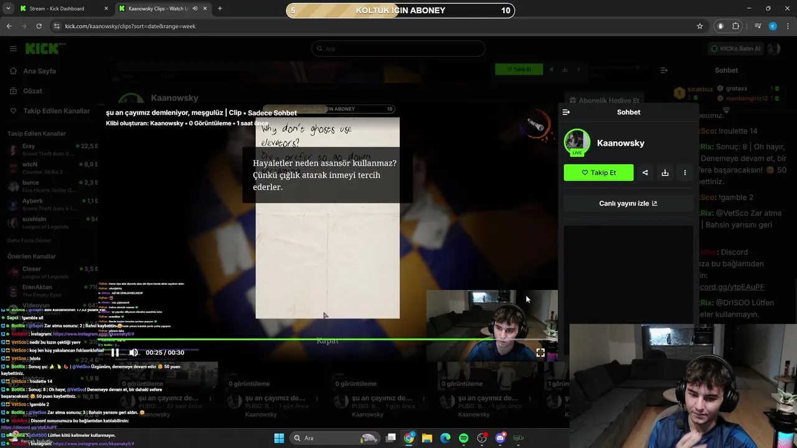797x448 pixels.
Task: Open Gözat in sidebar
Action: tap(32, 91)
